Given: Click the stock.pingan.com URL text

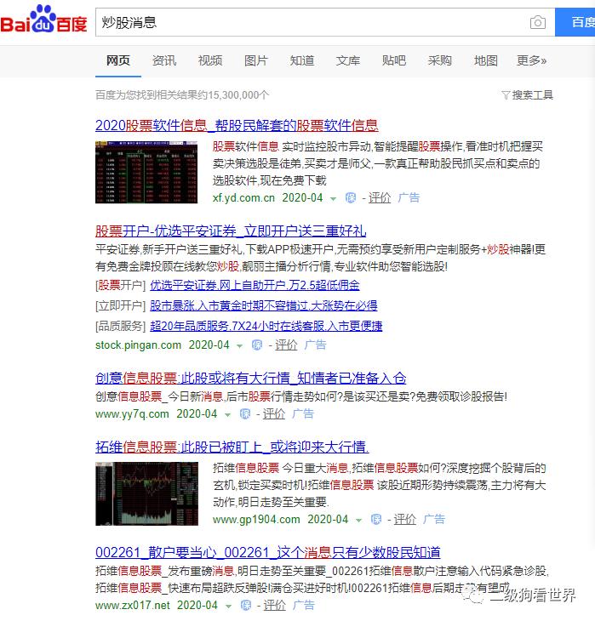Looking at the screenshot, I should point(139,345).
